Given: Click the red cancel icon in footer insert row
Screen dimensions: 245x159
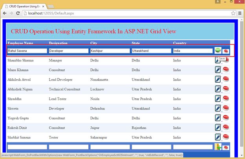Looking at the screenshot, I should [226, 148].
